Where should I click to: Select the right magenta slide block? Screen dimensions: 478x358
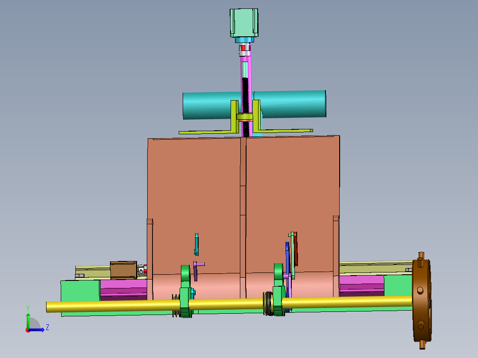[362, 286]
